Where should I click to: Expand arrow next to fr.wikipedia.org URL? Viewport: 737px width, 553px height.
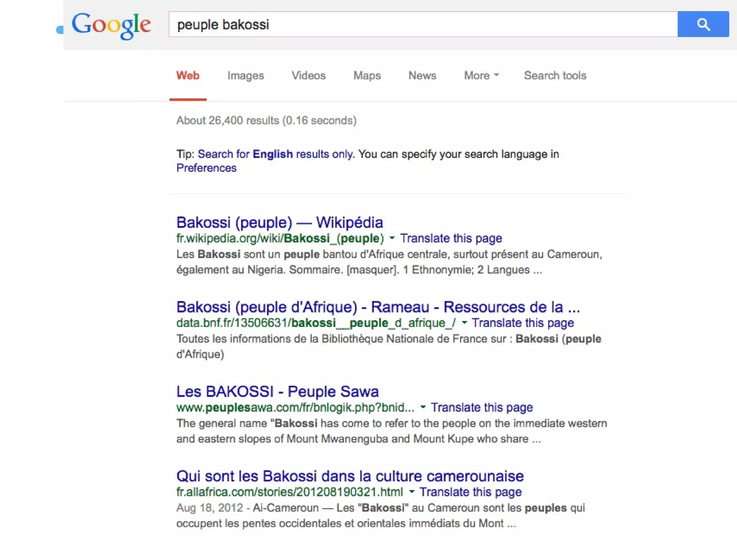tap(392, 238)
